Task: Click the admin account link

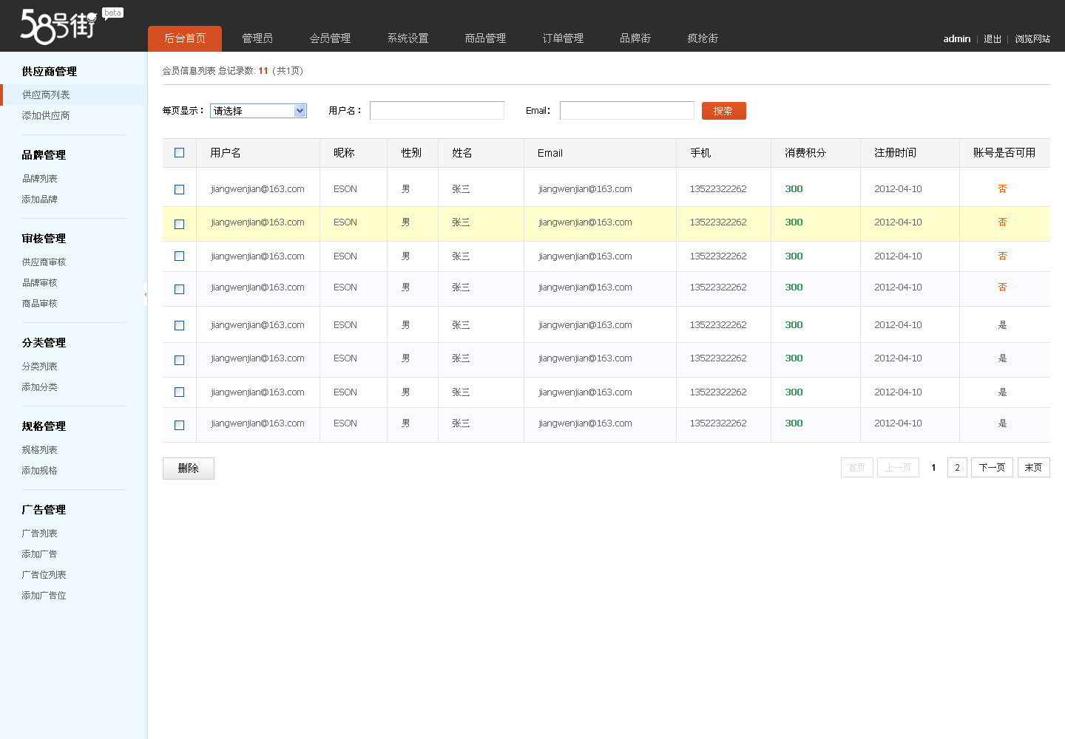Action: (x=957, y=39)
